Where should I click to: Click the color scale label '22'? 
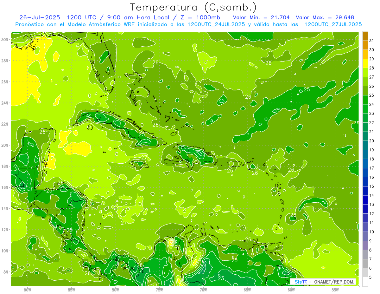(371, 122)
